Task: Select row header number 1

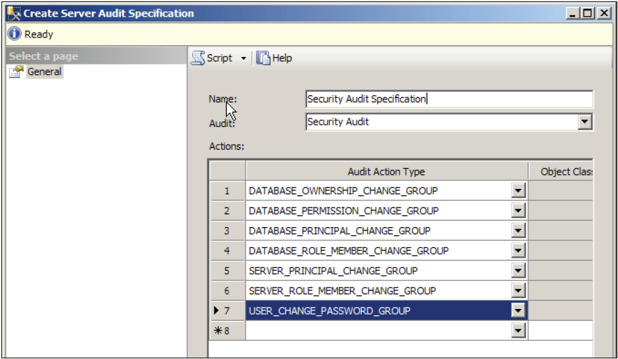Action: (x=227, y=191)
